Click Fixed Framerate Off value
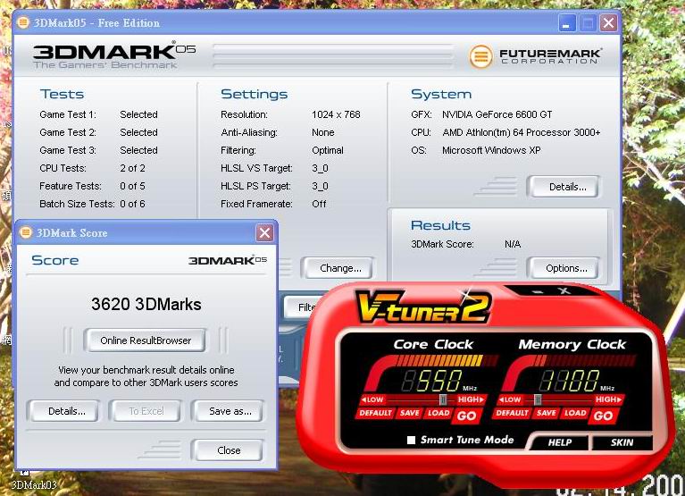This screenshot has width=685, height=496. pyautogui.click(x=319, y=204)
